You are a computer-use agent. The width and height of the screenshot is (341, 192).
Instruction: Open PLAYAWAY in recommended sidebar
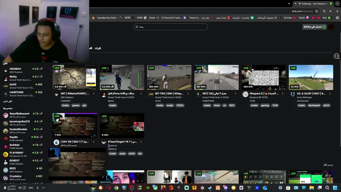coord(23,154)
